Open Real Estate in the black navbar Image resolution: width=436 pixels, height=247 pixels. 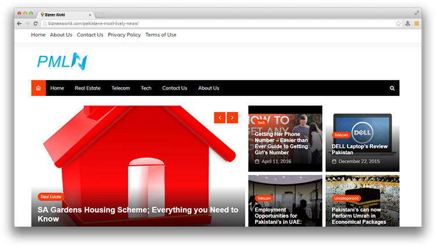[x=87, y=88]
